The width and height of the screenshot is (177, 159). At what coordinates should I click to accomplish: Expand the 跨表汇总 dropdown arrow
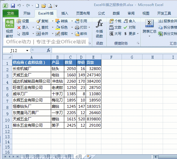click(149, 36)
